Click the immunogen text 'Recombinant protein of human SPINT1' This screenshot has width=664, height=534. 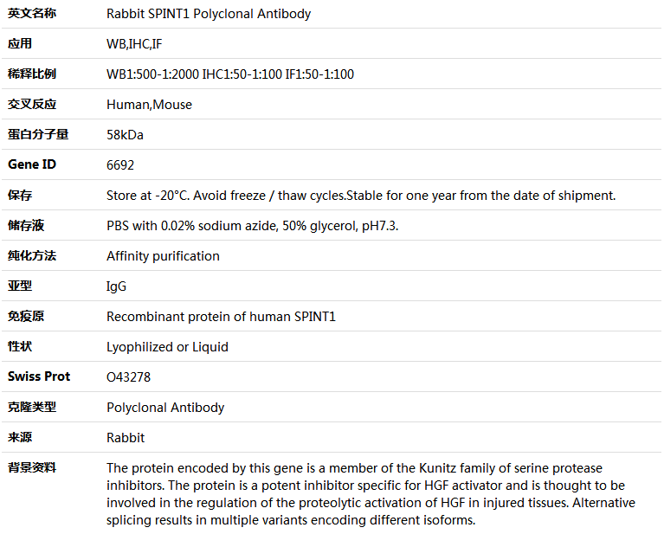221,317
